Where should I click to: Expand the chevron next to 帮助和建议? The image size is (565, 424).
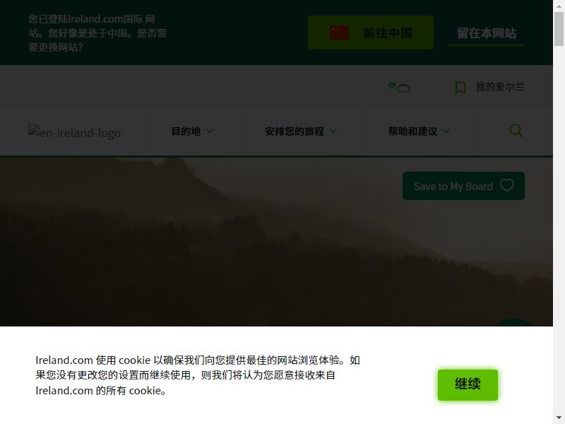[446, 131]
